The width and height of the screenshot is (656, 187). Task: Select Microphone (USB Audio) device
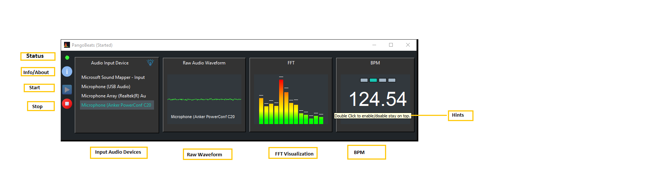tap(106, 87)
